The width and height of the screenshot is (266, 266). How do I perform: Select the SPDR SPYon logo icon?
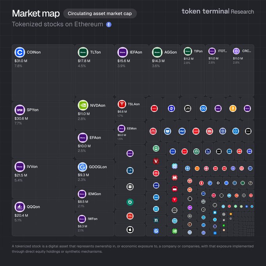(20, 110)
